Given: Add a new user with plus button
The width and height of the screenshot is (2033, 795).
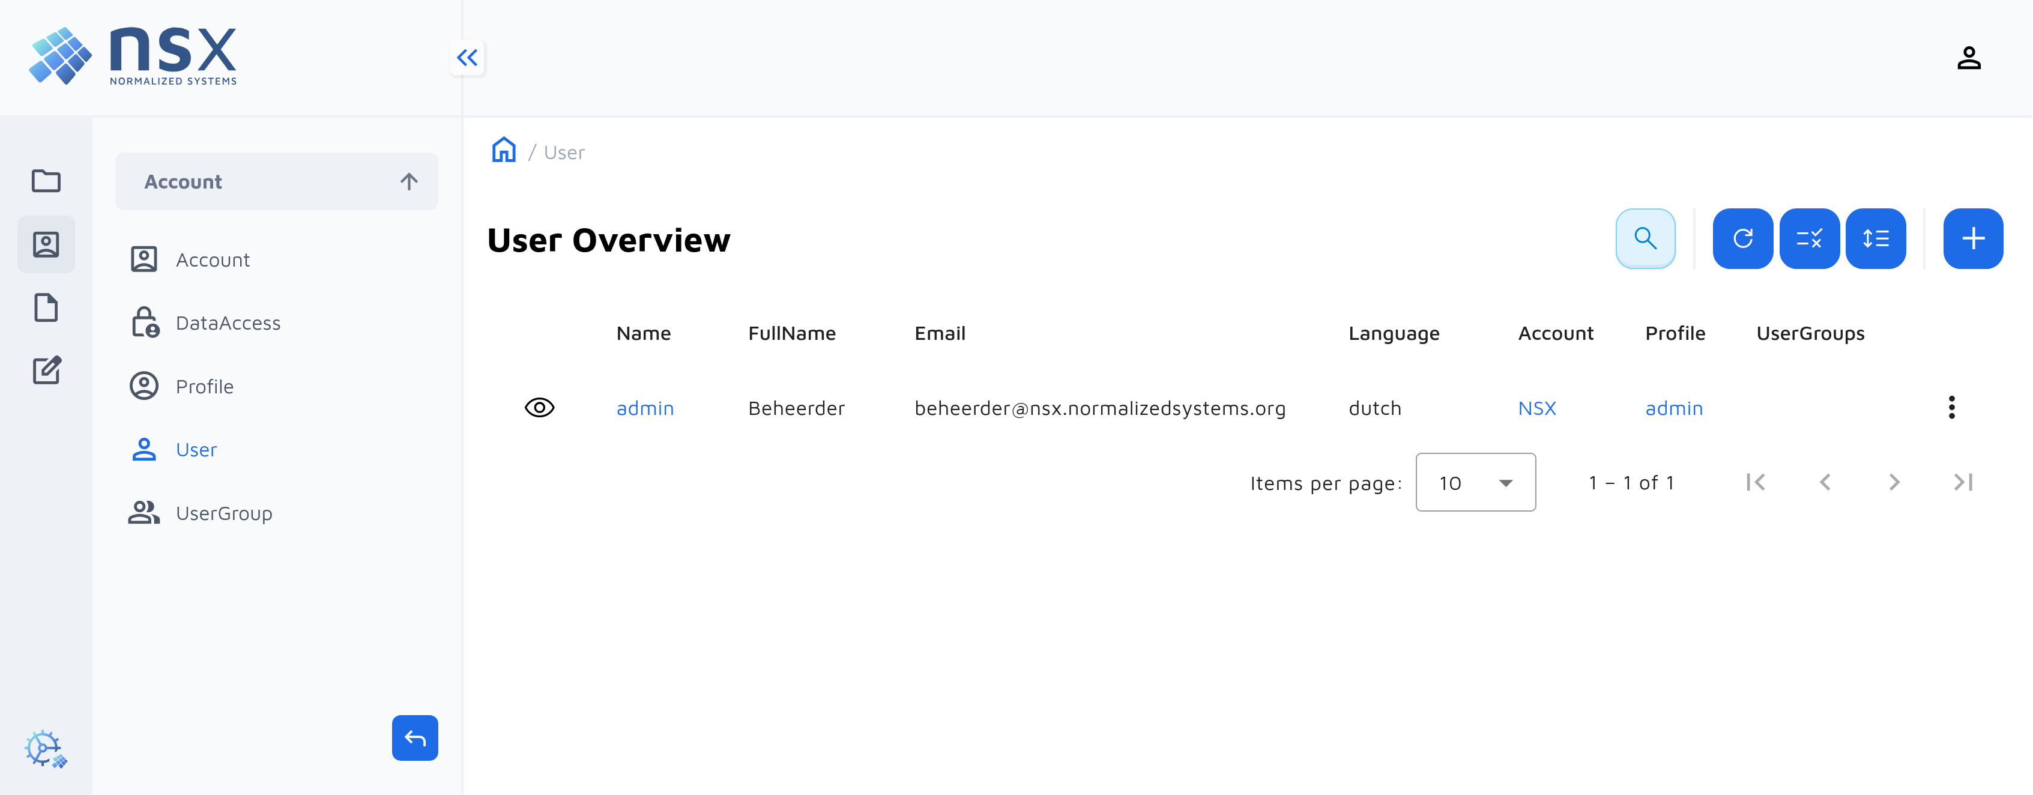Looking at the screenshot, I should click(x=1972, y=238).
